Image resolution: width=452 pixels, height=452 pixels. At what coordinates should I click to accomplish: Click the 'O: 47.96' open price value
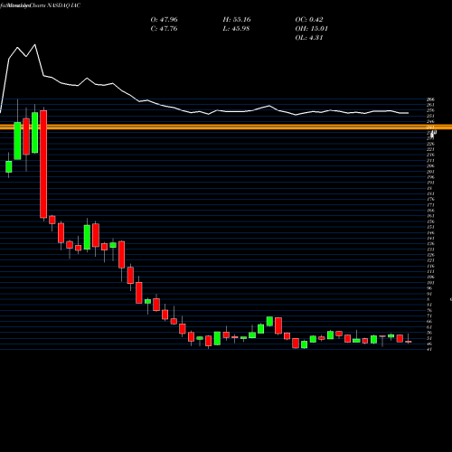pos(164,20)
